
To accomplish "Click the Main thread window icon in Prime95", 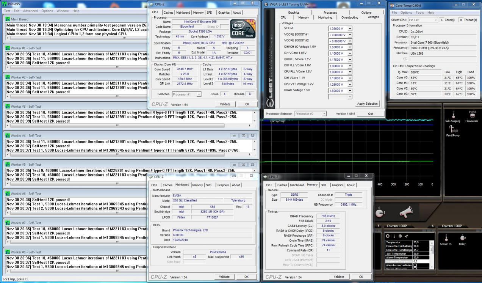I will pos(8,19).
